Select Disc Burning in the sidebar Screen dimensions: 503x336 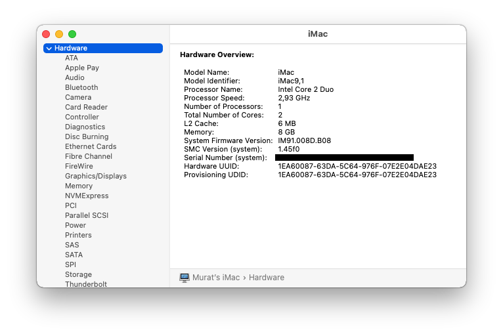tap(87, 136)
